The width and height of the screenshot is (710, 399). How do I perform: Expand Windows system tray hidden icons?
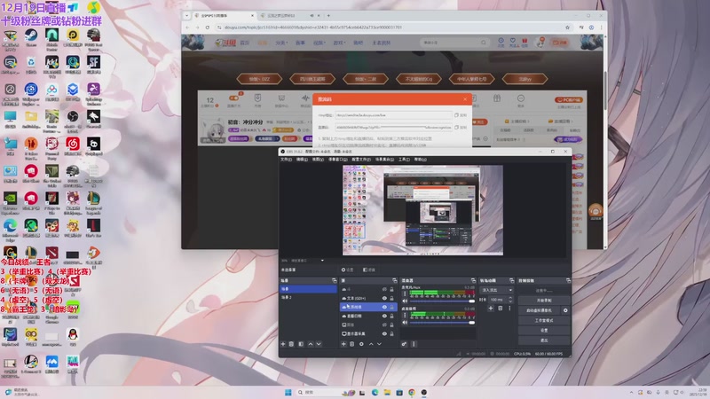(631, 392)
